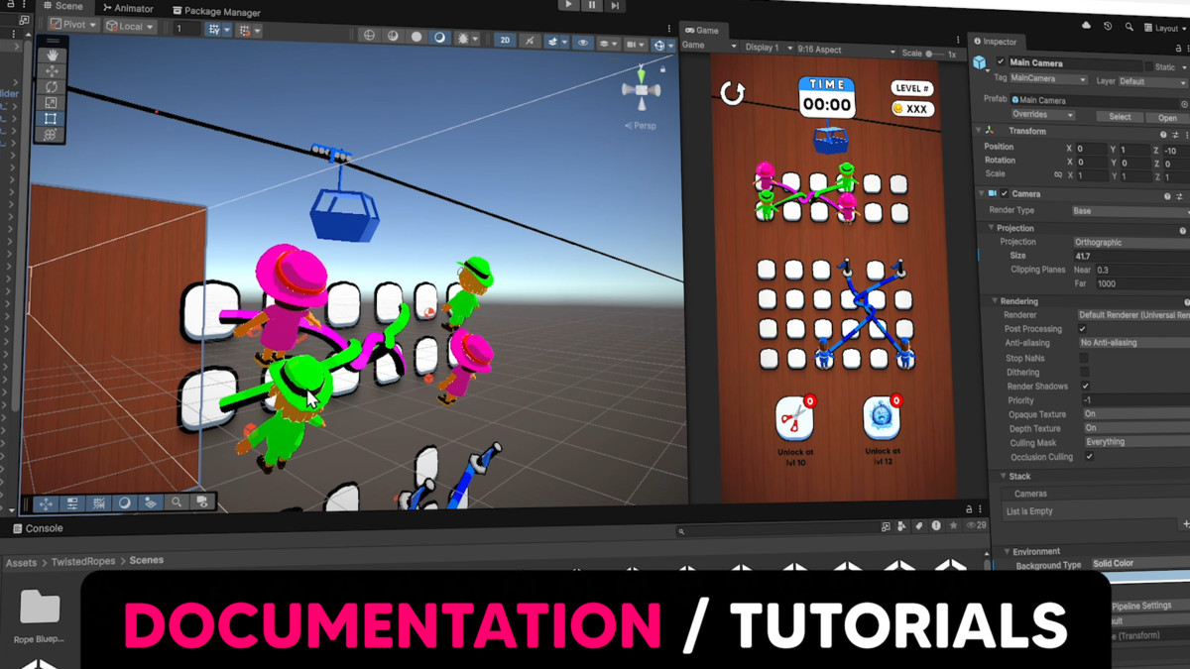Switch to the Animator tab
The width and height of the screenshot is (1190, 669).
[129, 8]
